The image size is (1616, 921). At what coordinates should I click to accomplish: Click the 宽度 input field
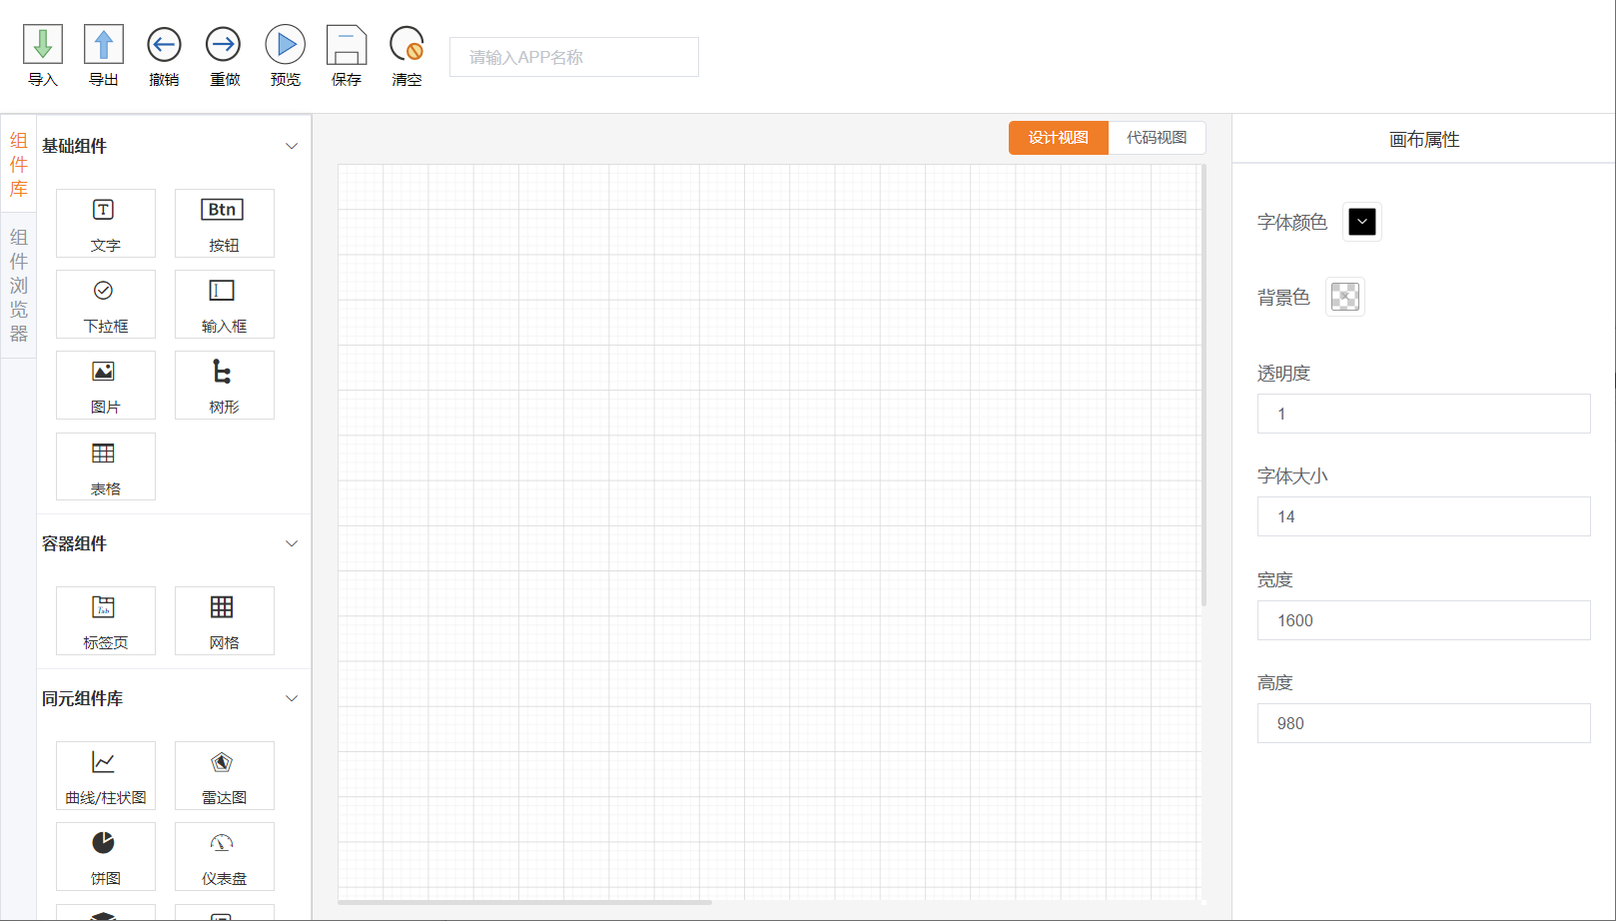point(1424,620)
